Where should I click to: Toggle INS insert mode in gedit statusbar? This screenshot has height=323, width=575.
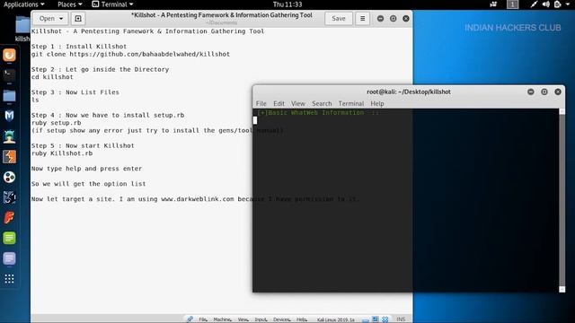pyautogui.click(x=401, y=319)
